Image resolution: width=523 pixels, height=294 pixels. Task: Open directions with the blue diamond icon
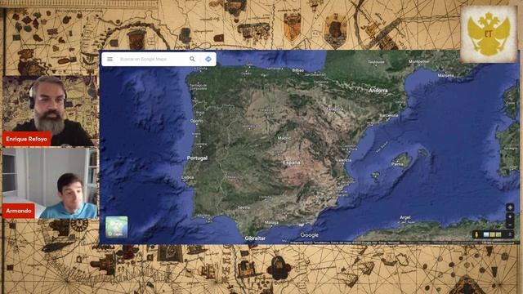[x=208, y=59]
